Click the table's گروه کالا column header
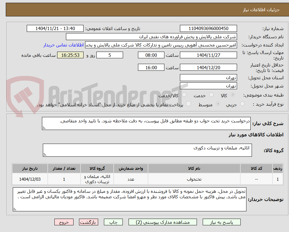 97,169
